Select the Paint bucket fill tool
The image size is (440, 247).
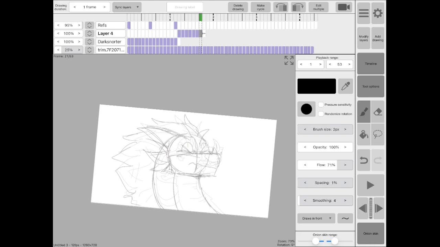coord(364,134)
